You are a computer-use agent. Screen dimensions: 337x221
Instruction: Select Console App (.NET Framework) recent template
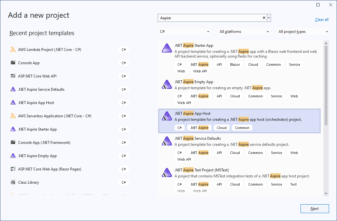click(44, 143)
